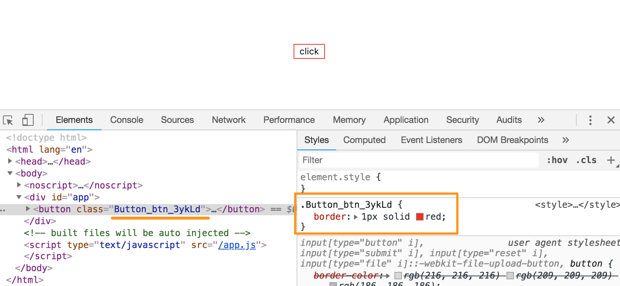
Task: Open the DevTools three-dot menu
Action: pos(590,120)
